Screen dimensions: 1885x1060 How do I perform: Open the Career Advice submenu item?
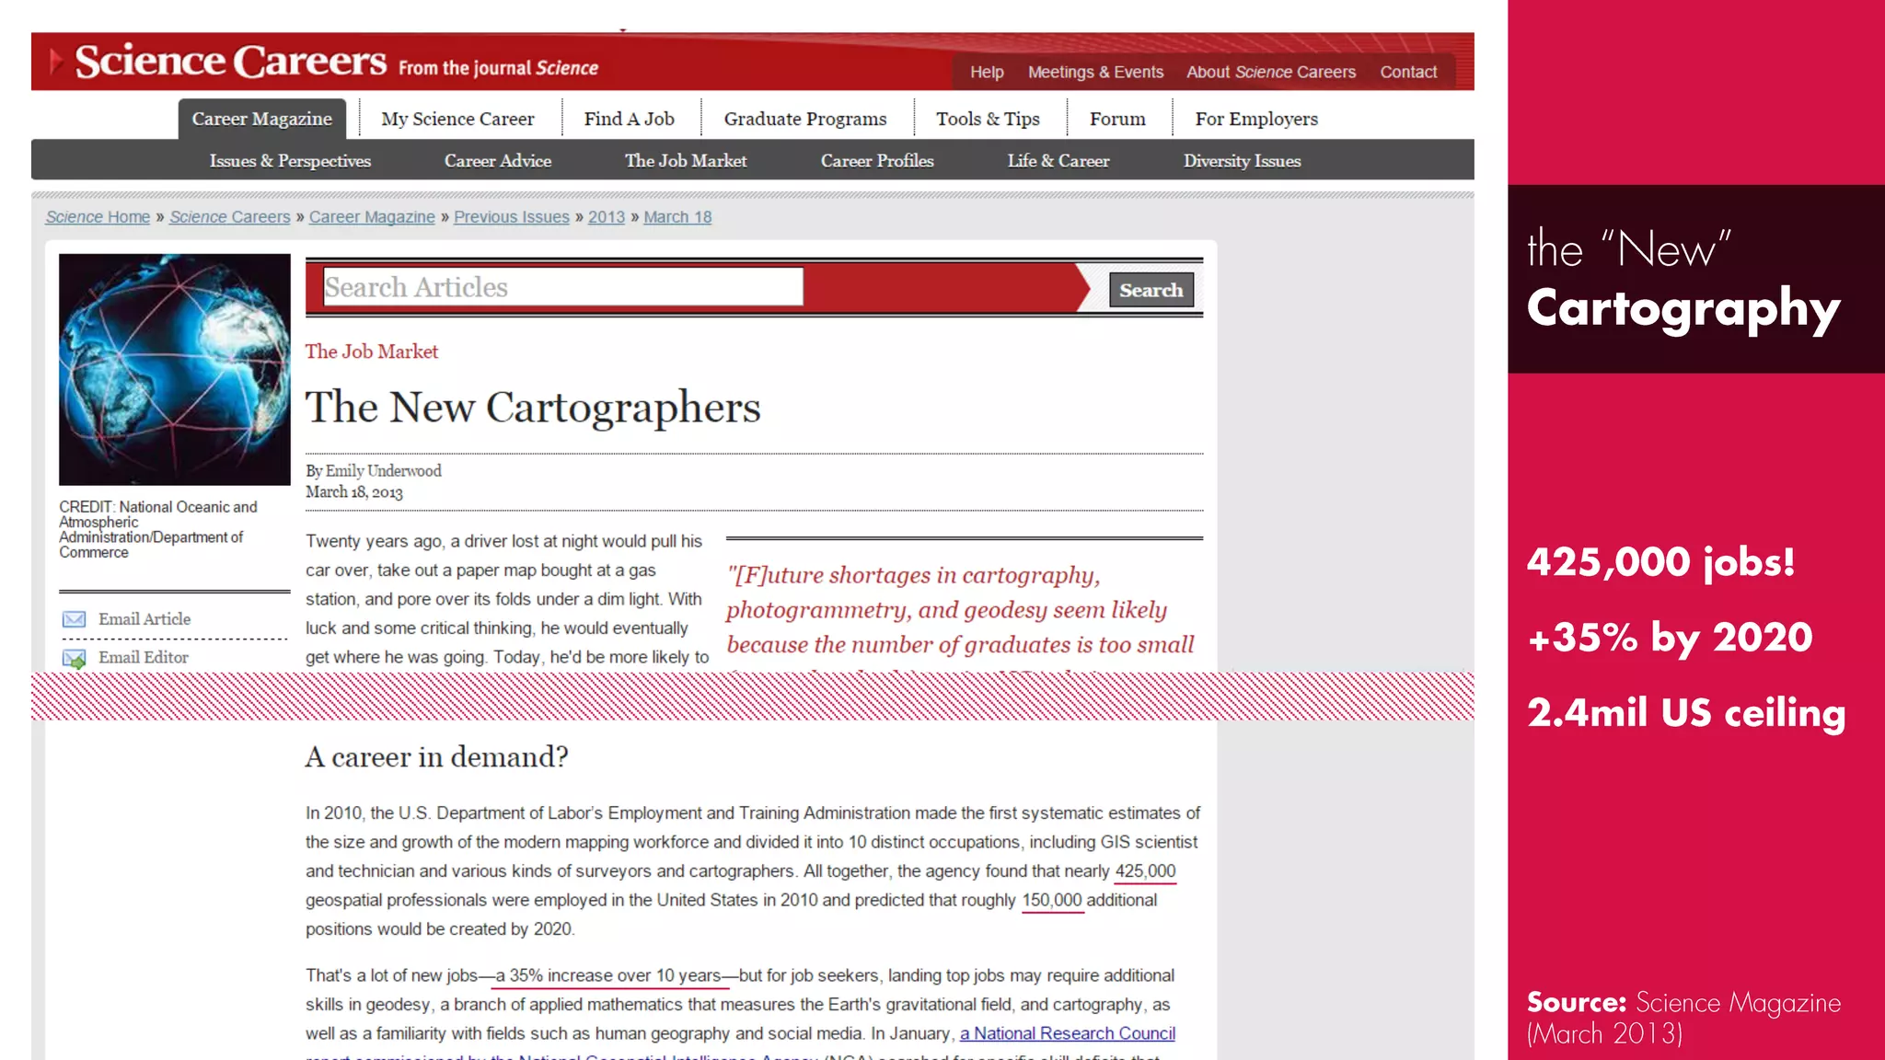(497, 161)
